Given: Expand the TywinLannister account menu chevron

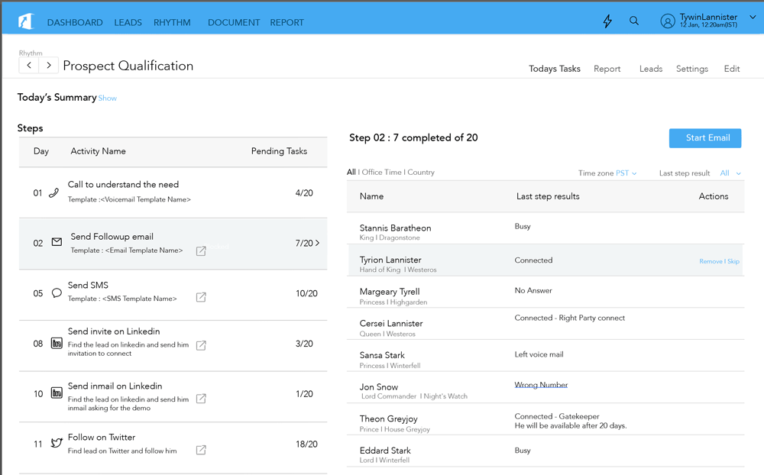Looking at the screenshot, I should tap(753, 18).
